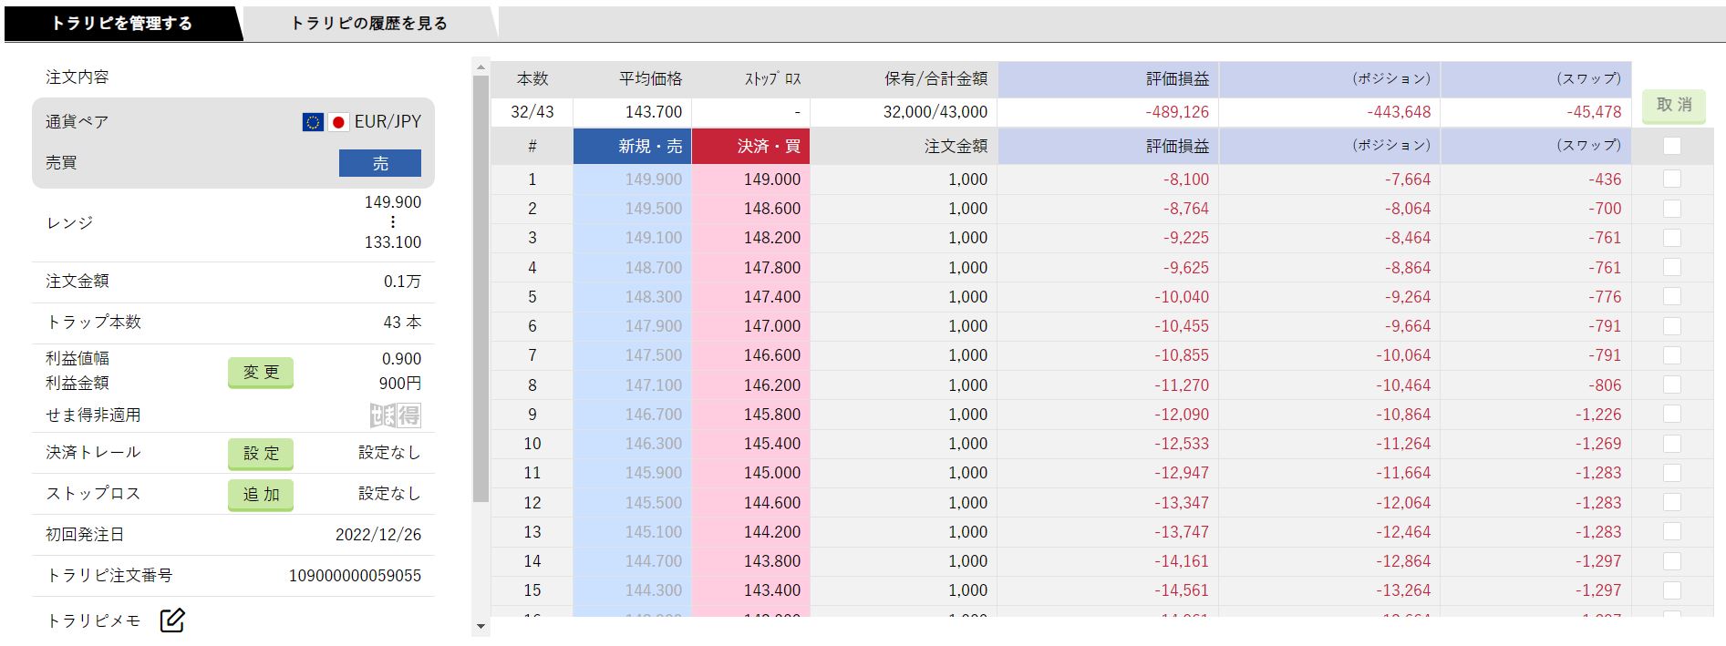This screenshot has width=1726, height=646.
Task: Check the checkbox for row 15
Action: [x=1672, y=590]
